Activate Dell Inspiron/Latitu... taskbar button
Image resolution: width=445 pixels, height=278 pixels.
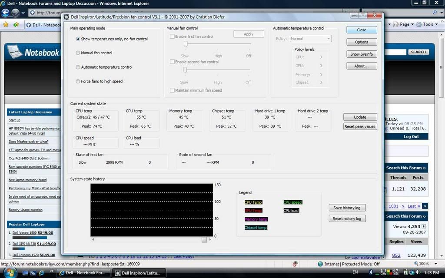pos(139,273)
